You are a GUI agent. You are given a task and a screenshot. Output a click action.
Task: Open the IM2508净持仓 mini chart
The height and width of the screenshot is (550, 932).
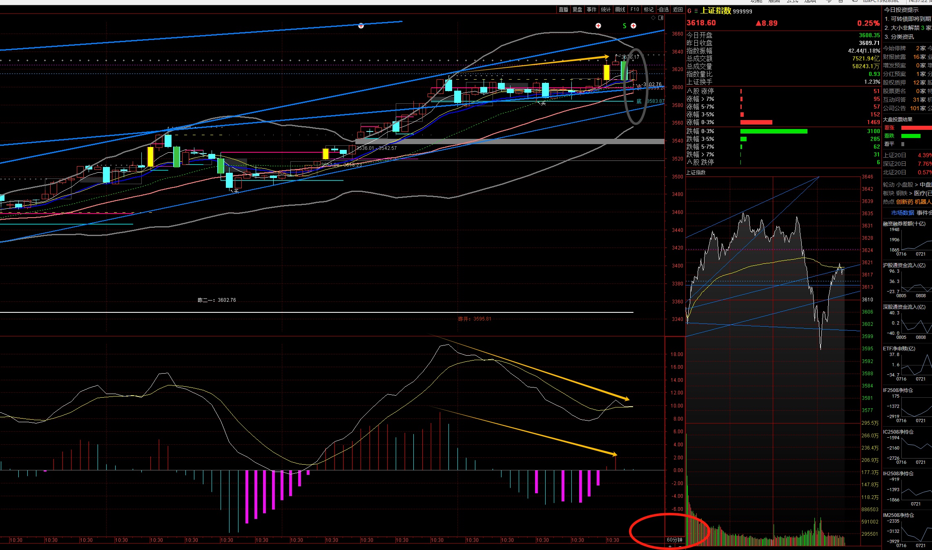click(907, 531)
